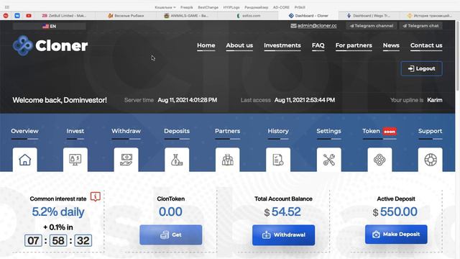This screenshot has width=460, height=259.
Task: Go to Home in the top navigation
Action: [x=206, y=45]
